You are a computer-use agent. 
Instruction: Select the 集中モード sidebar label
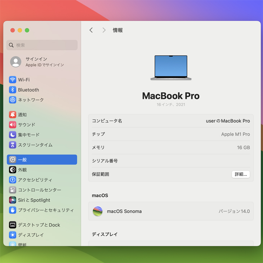[x=29, y=135]
